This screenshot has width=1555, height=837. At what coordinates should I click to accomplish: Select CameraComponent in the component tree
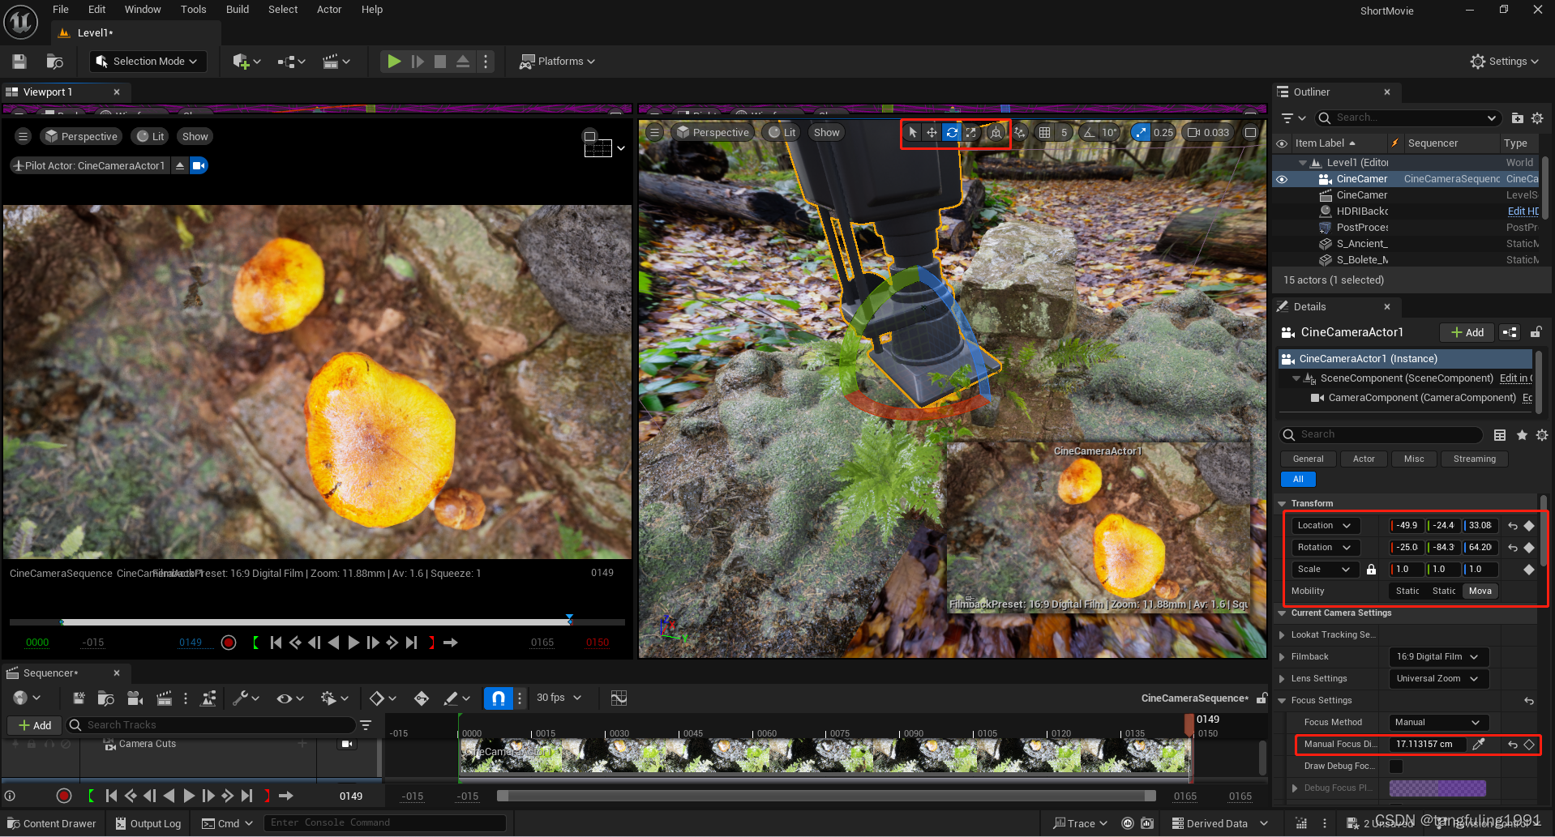coord(1421,398)
